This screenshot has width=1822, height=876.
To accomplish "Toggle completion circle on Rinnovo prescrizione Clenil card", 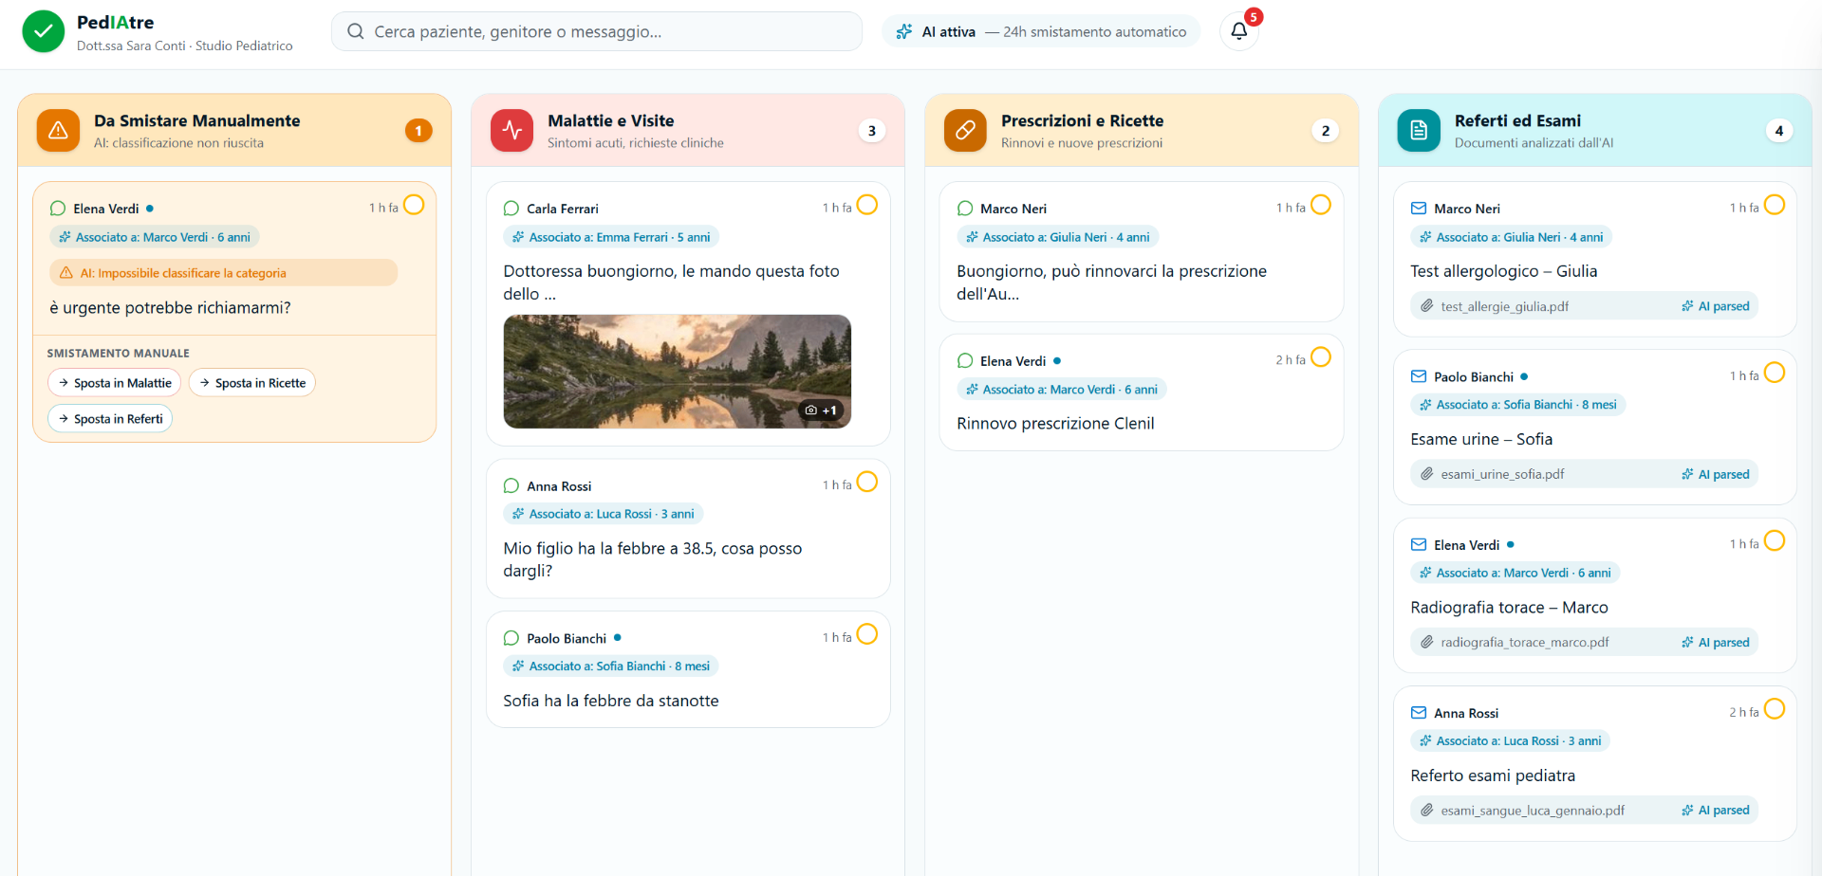I will click(1321, 357).
